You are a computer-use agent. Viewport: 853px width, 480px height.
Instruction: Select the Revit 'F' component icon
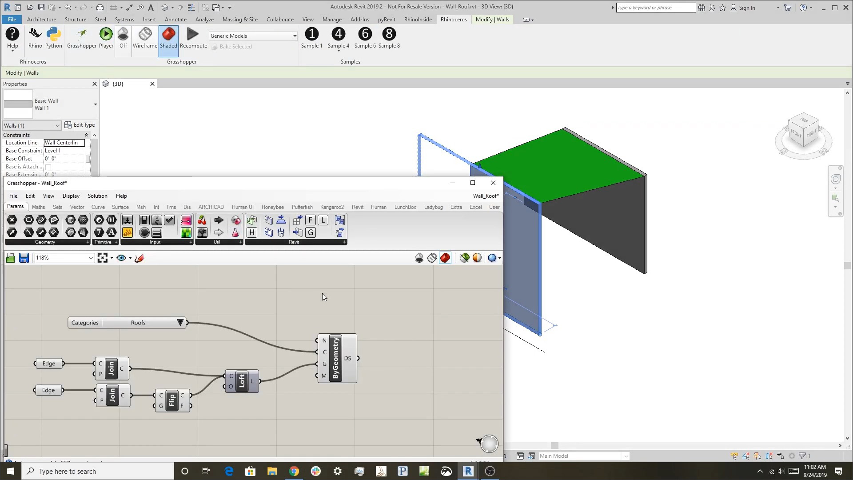click(310, 220)
